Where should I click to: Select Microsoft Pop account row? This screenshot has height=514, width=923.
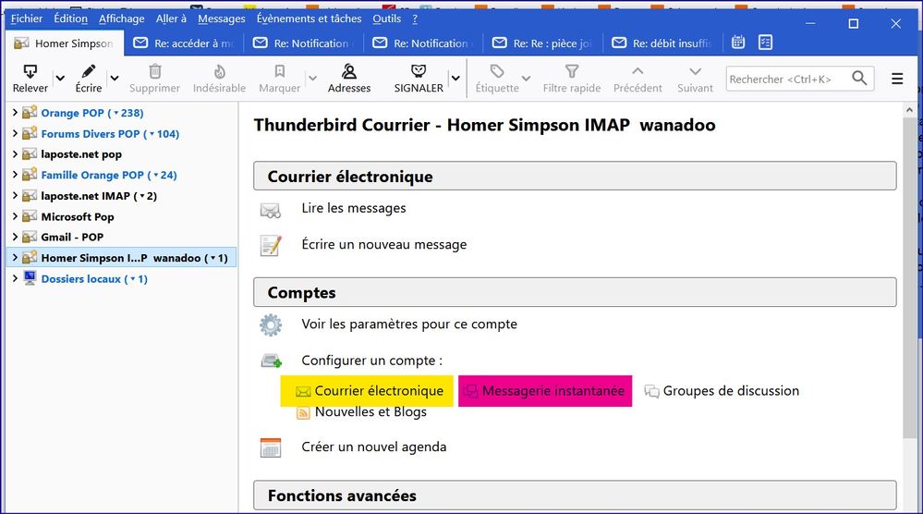121,216
